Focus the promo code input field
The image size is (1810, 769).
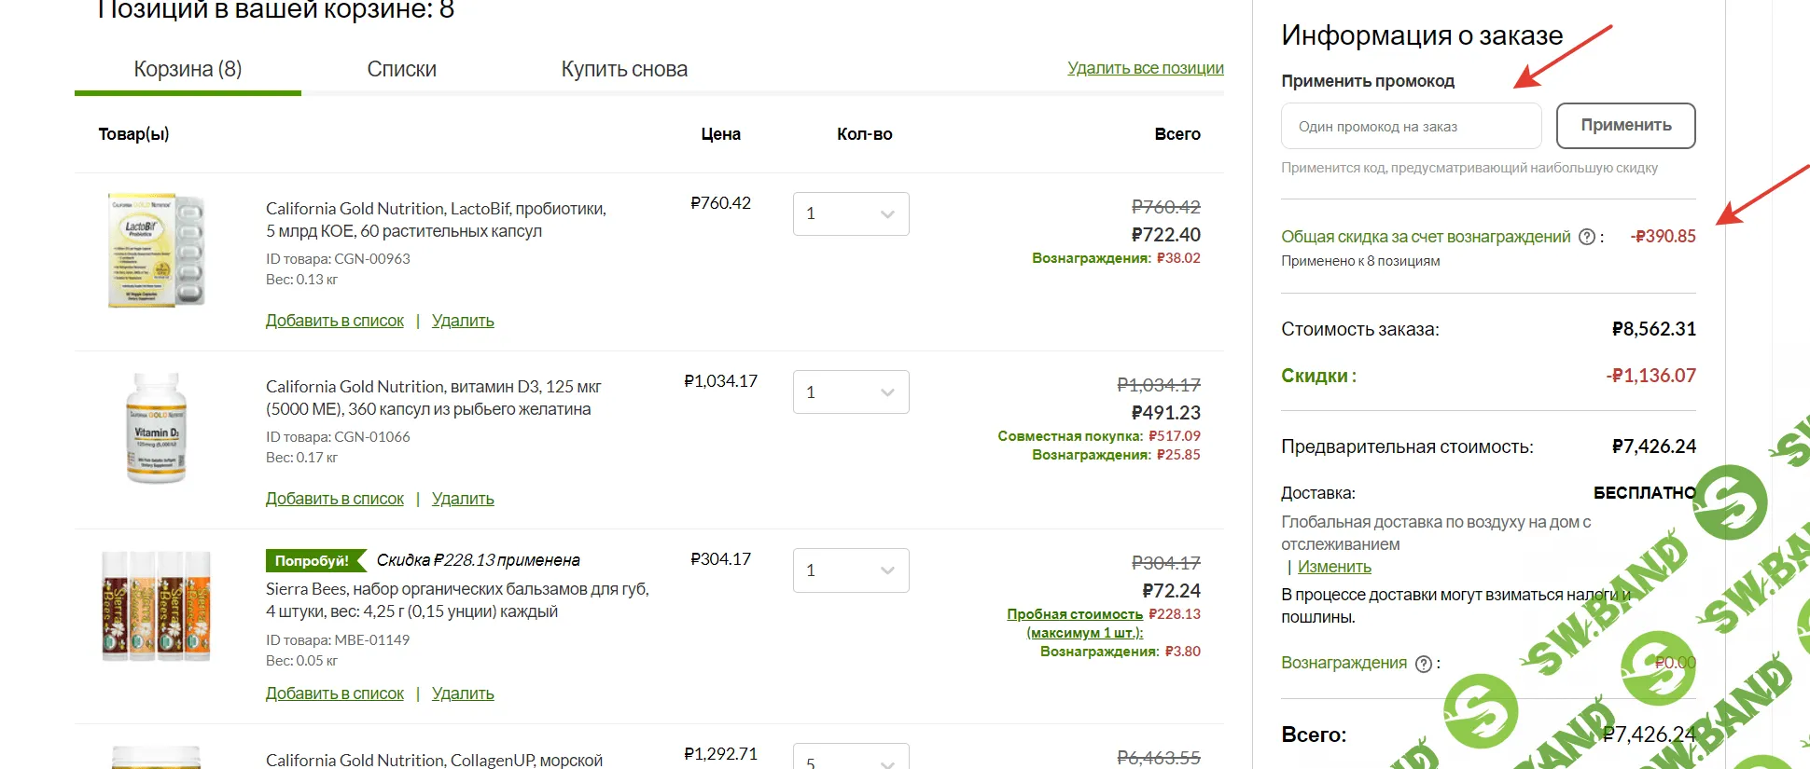[1411, 126]
